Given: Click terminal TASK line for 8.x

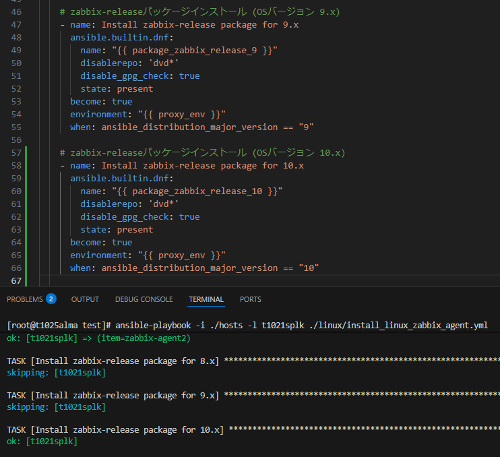Looking at the screenshot, I should [253, 361].
